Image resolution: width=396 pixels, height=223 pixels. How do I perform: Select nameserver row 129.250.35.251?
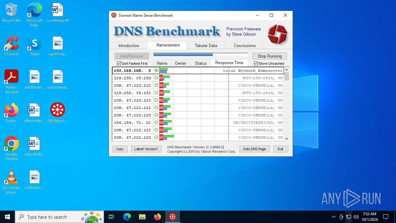[x=198, y=93]
